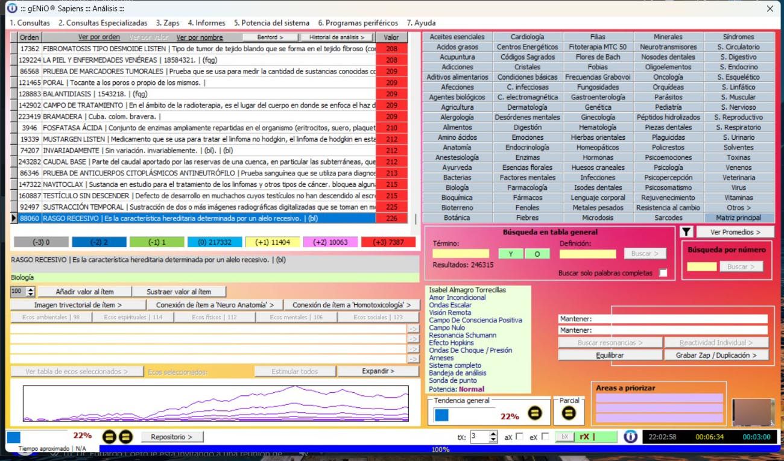Open the 'Informes' menu

tap(206, 23)
